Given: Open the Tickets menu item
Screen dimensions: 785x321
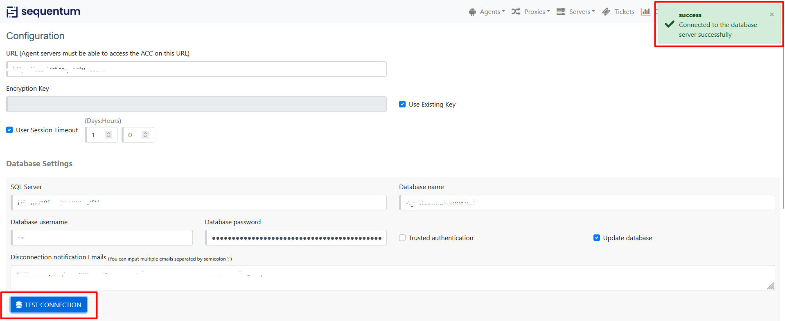Looking at the screenshot, I should click(x=624, y=12).
